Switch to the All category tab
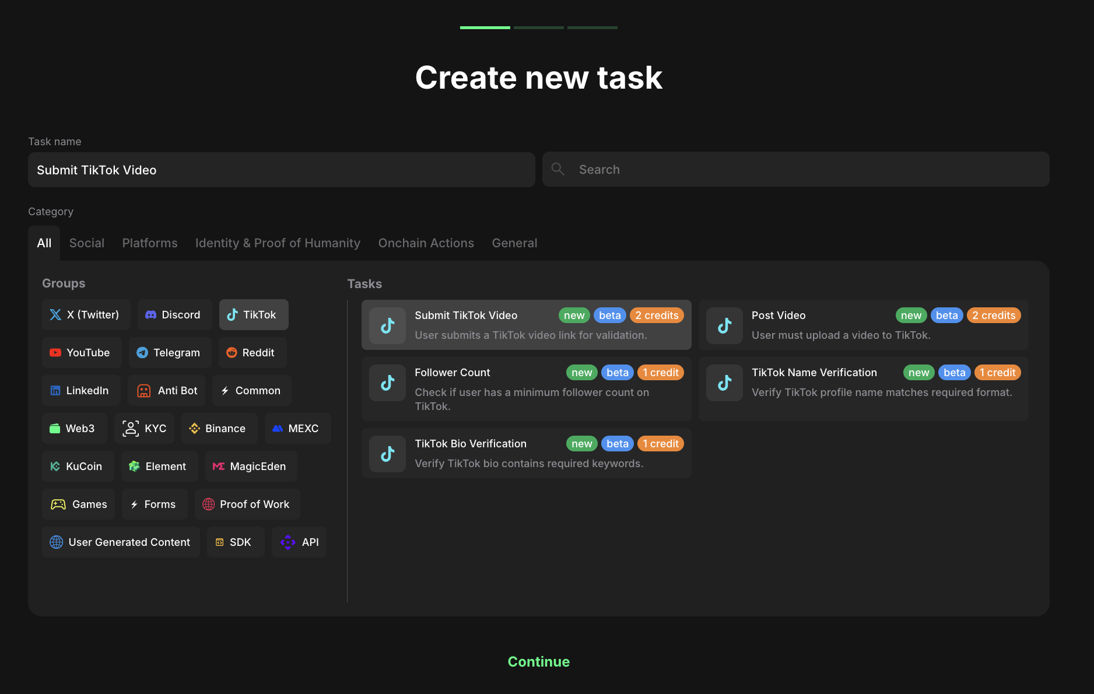Image resolution: width=1094 pixels, height=694 pixels. tap(44, 243)
